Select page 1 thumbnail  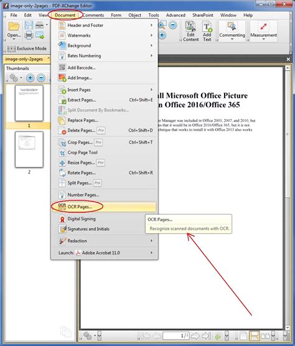coord(29,103)
